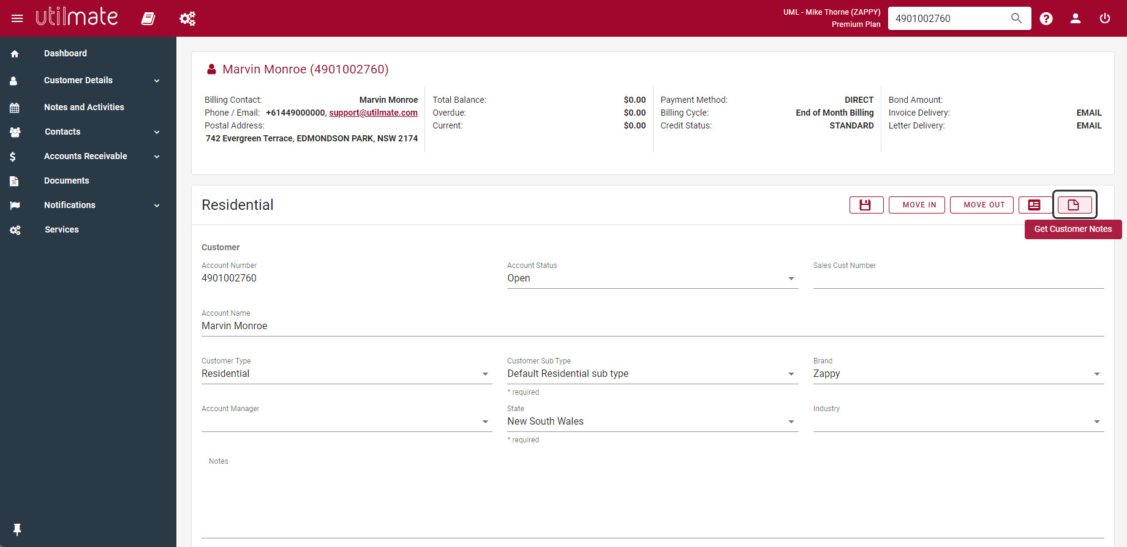Click the Get Customer Notes icon button
1127x547 pixels.
tap(1074, 205)
